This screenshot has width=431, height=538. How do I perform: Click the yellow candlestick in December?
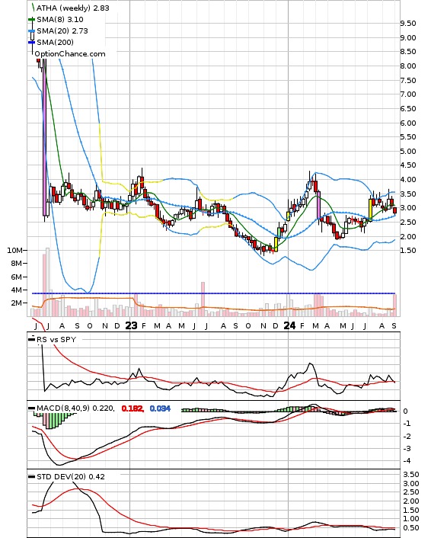tap(276, 245)
